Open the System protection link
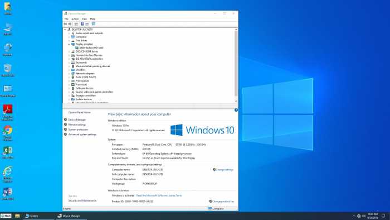The image size is (390, 220). coord(78,130)
